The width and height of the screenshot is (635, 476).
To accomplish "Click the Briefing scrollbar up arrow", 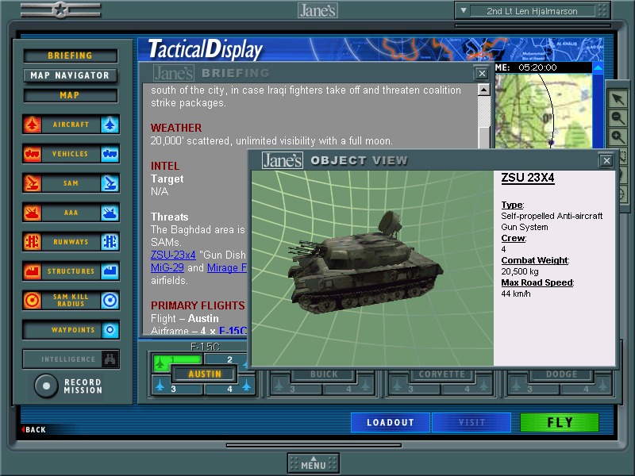I will 483,90.
